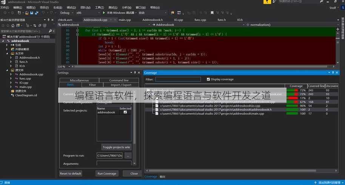Click the split editor icon above vertical scrollbar
The height and width of the screenshot is (185, 345).
click(338, 29)
